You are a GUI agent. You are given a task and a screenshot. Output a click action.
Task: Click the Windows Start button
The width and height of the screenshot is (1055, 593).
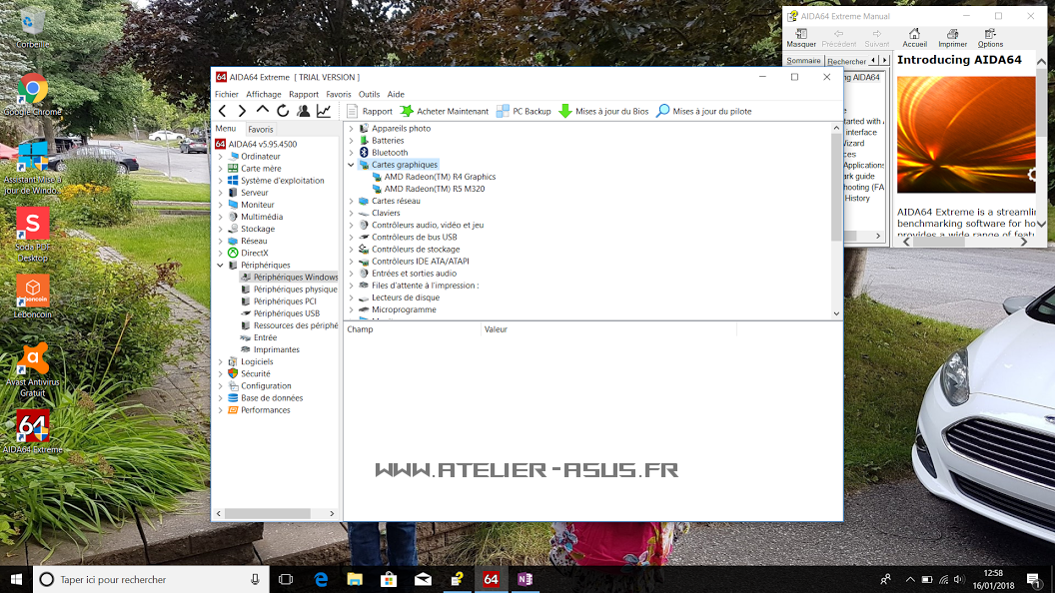click(16, 579)
